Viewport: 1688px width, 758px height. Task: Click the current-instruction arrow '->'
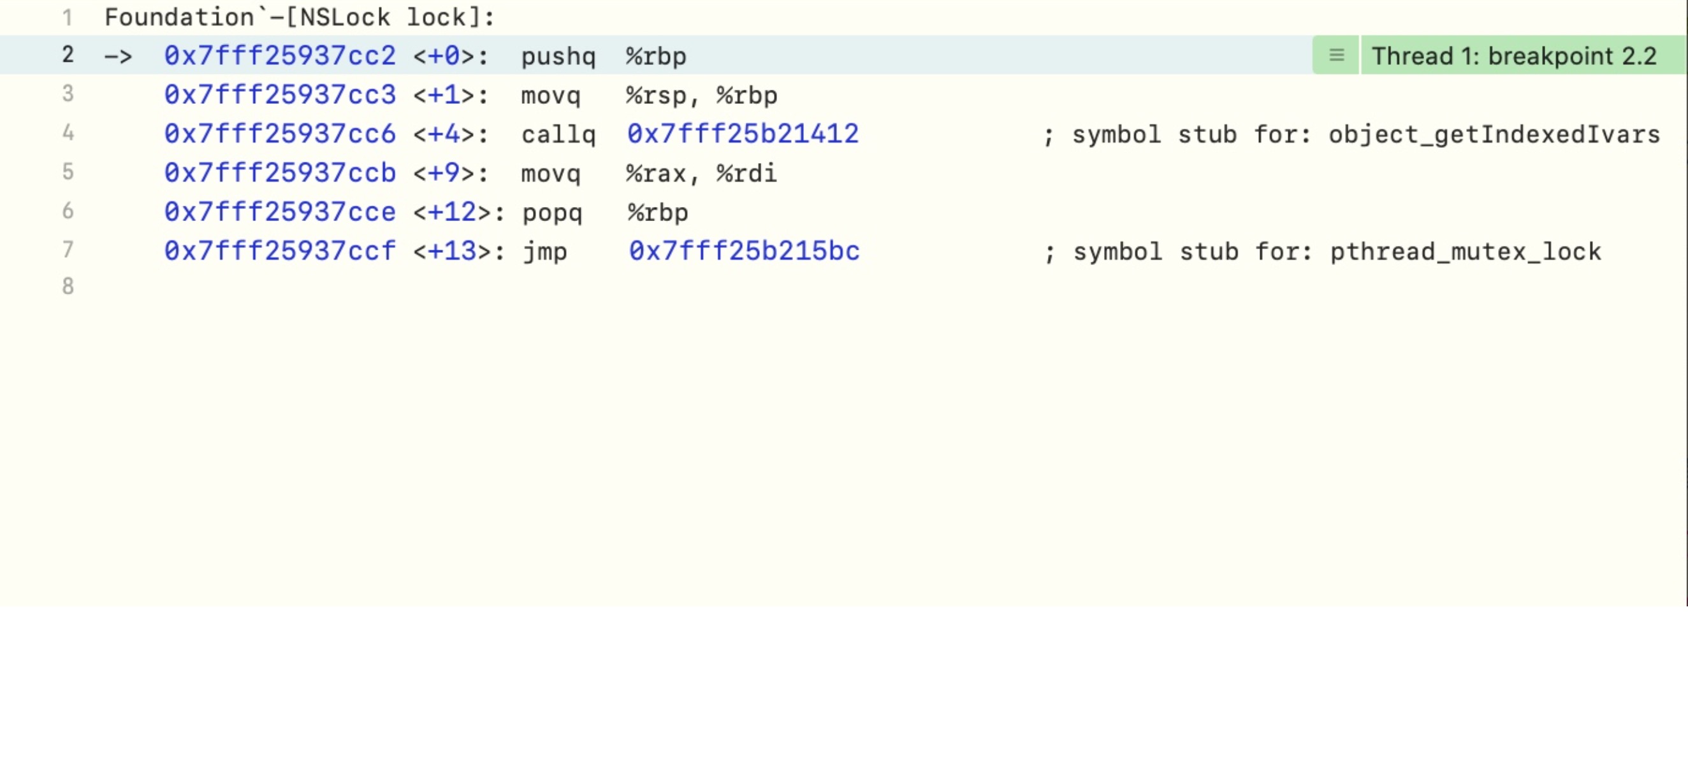tap(119, 56)
